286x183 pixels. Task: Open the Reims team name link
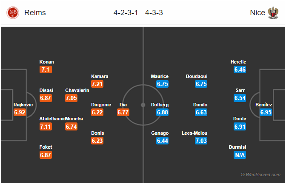click(35, 13)
